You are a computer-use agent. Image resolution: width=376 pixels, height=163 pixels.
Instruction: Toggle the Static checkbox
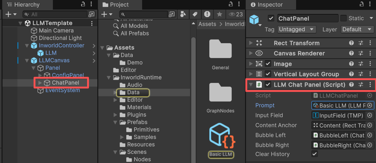tap(343, 18)
